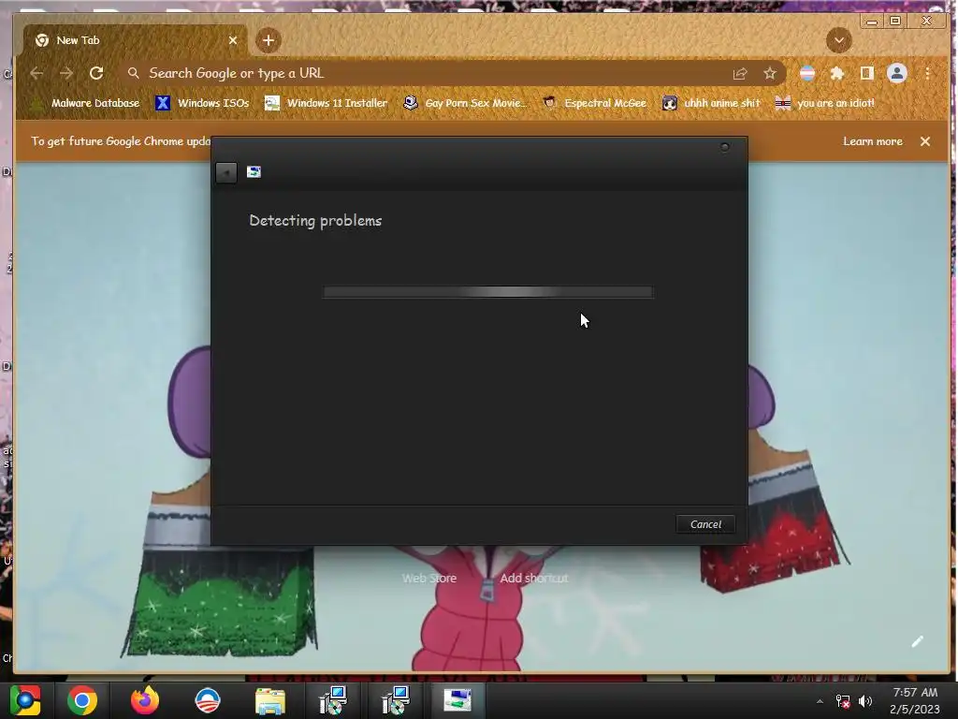
Task: Open the Extensions puzzle piece menu
Action: click(837, 73)
